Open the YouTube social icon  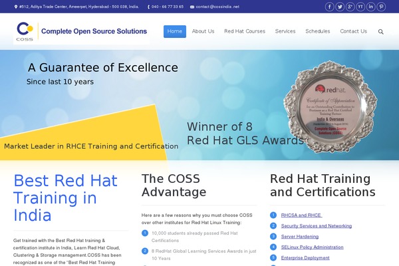pos(360,7)
